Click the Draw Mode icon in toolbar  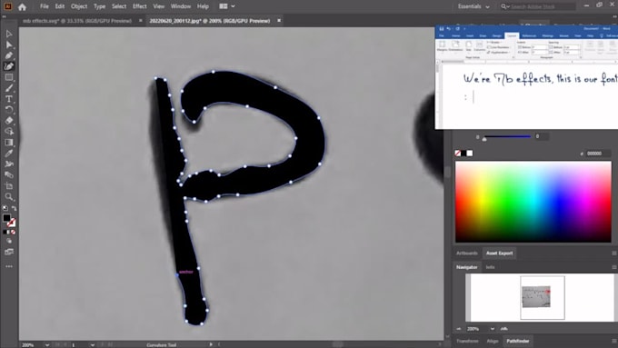[9, 241]
